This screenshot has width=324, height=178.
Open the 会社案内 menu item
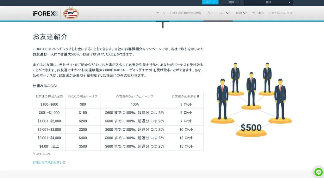point(258,13)
